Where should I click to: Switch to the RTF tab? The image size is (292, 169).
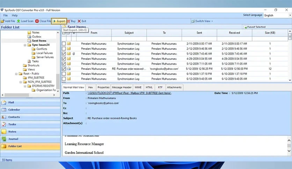(160, 87)
